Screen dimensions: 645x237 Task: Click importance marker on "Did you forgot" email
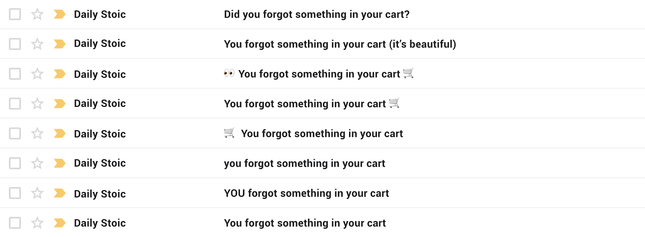[x=60, y=14]
